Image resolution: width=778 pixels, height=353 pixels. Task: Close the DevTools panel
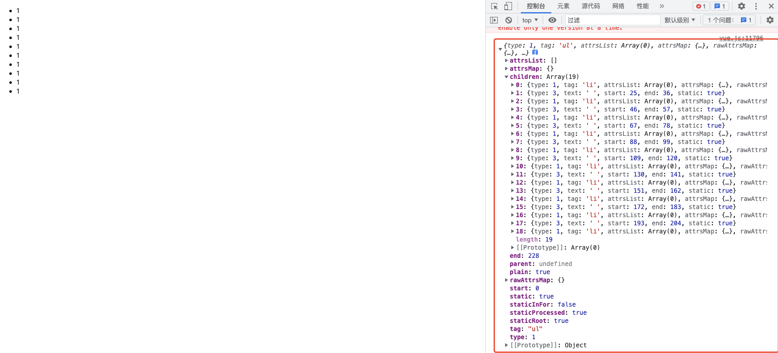(x=771, y=6)
